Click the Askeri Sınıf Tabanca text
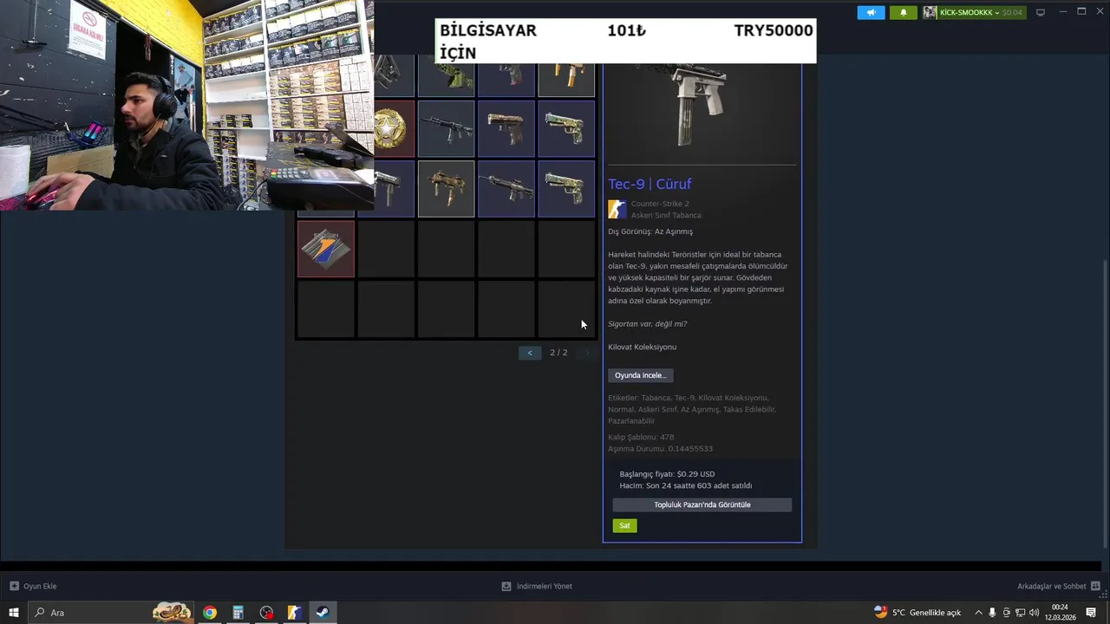Screen dimensions: 1110x624 point(666,215)
